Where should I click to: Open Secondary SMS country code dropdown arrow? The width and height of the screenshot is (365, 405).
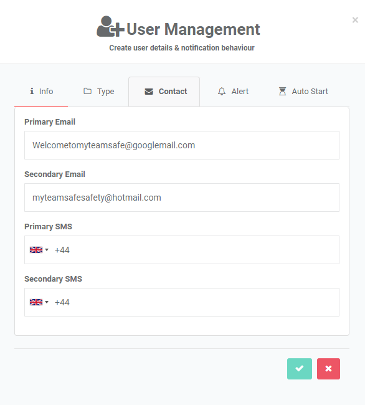47,302
